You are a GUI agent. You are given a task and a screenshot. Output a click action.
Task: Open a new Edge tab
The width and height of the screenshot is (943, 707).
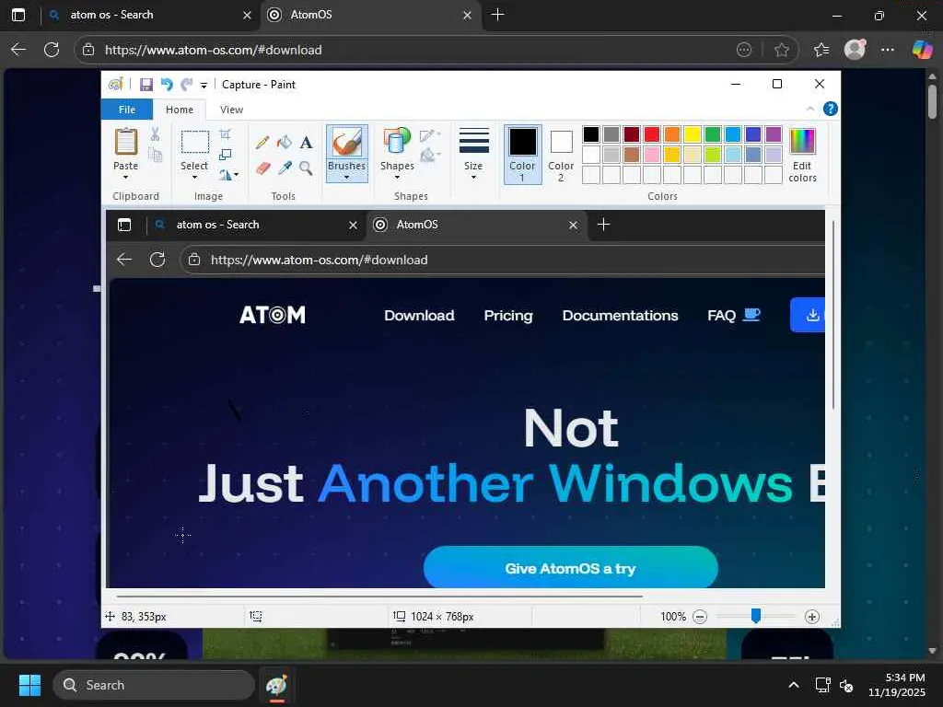pos(497,15)
